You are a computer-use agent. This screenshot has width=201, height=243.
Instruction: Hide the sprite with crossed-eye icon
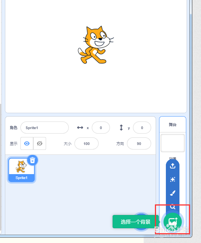click(x=40, y=143)
